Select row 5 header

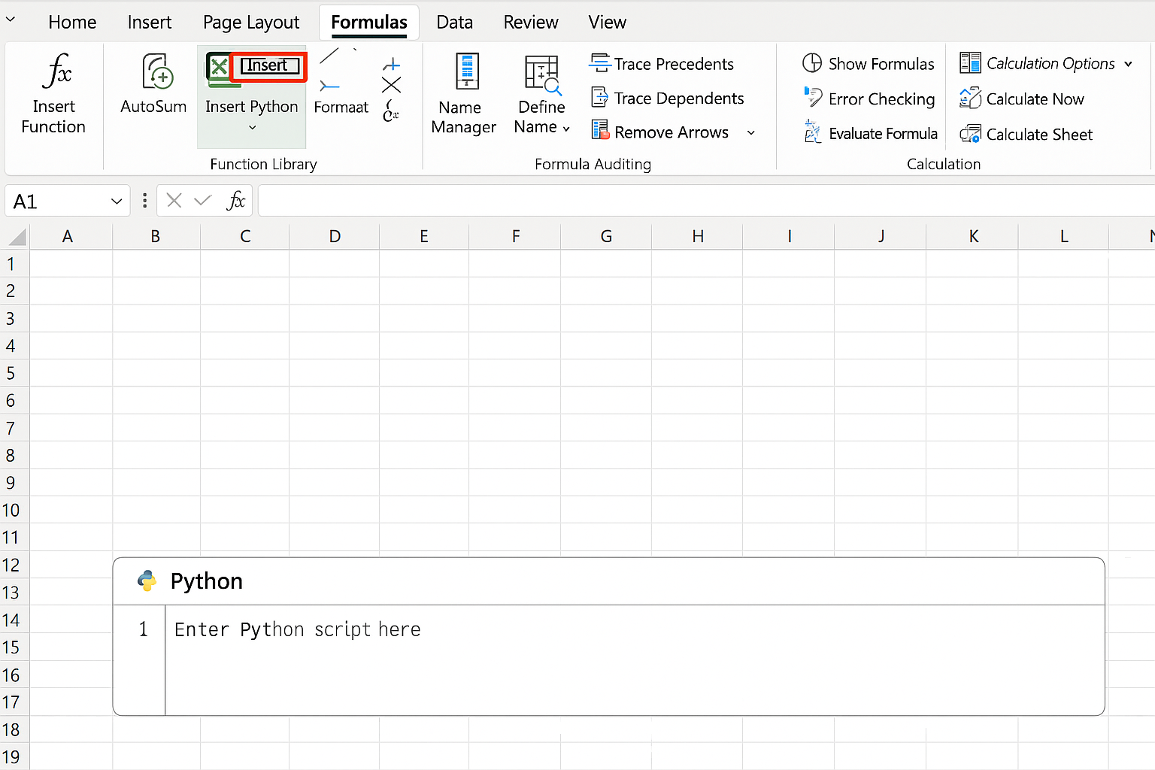pyautogui.click(x=14, y=373)
